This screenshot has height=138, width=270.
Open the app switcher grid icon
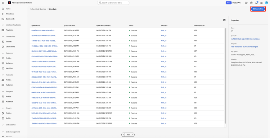pos(261,3)
